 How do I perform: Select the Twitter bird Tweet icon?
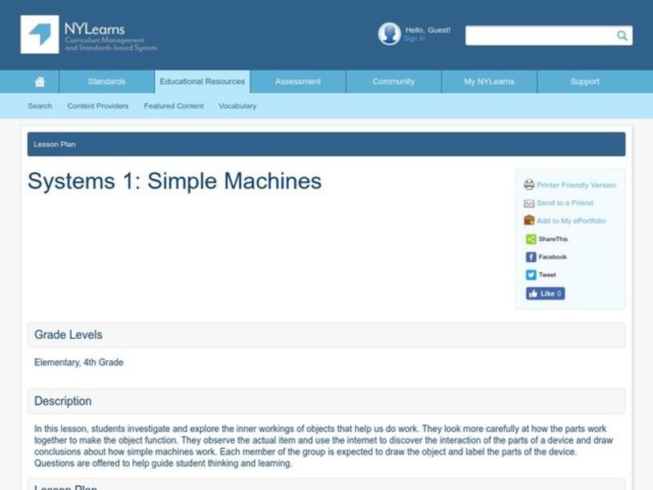[x=531, y=274]
